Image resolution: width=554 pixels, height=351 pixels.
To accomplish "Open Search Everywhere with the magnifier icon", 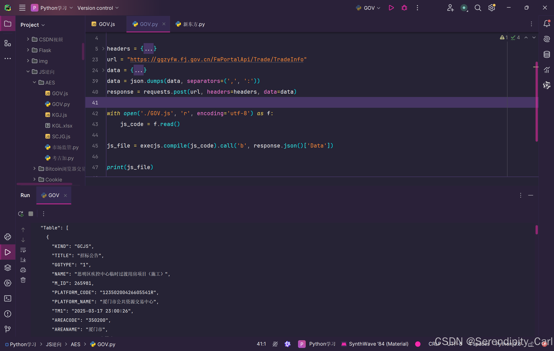I will coord(478,8).
